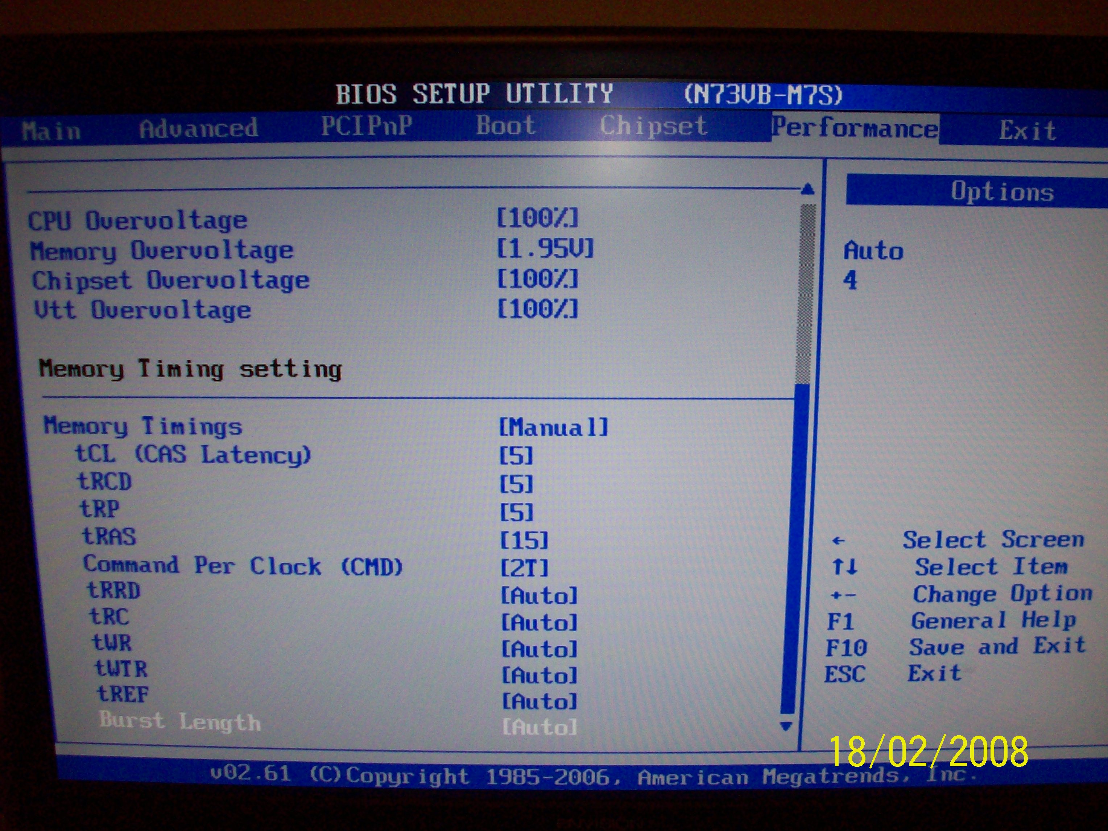Open tRAS [15] value selector
This screenshot has height=831, width=1108.
(x=524, y=541)
